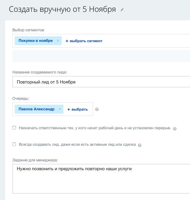This screenshot has width=190, height=200.
Task: Focus the lead name input field
Action: click(101, 82)
